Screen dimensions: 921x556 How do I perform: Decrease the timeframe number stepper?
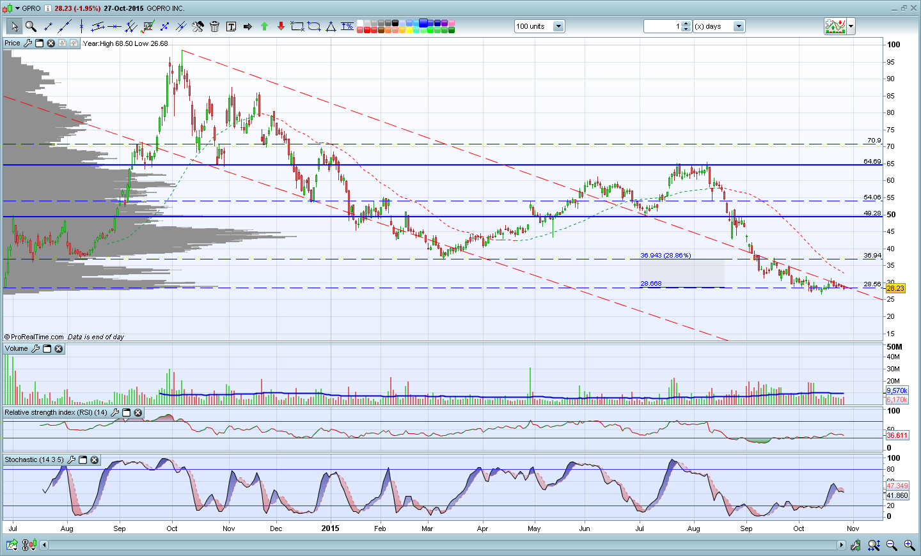pyautogui.click(x=686, y=29)
